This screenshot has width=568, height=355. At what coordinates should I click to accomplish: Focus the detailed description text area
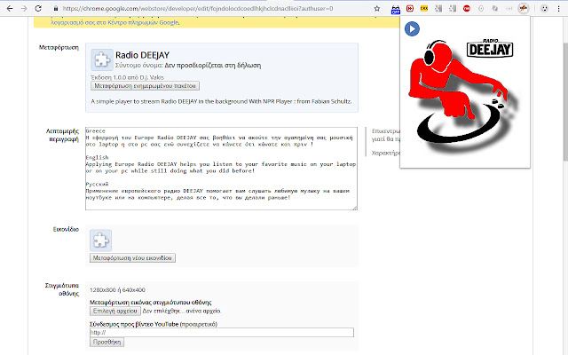pos(221,169)
